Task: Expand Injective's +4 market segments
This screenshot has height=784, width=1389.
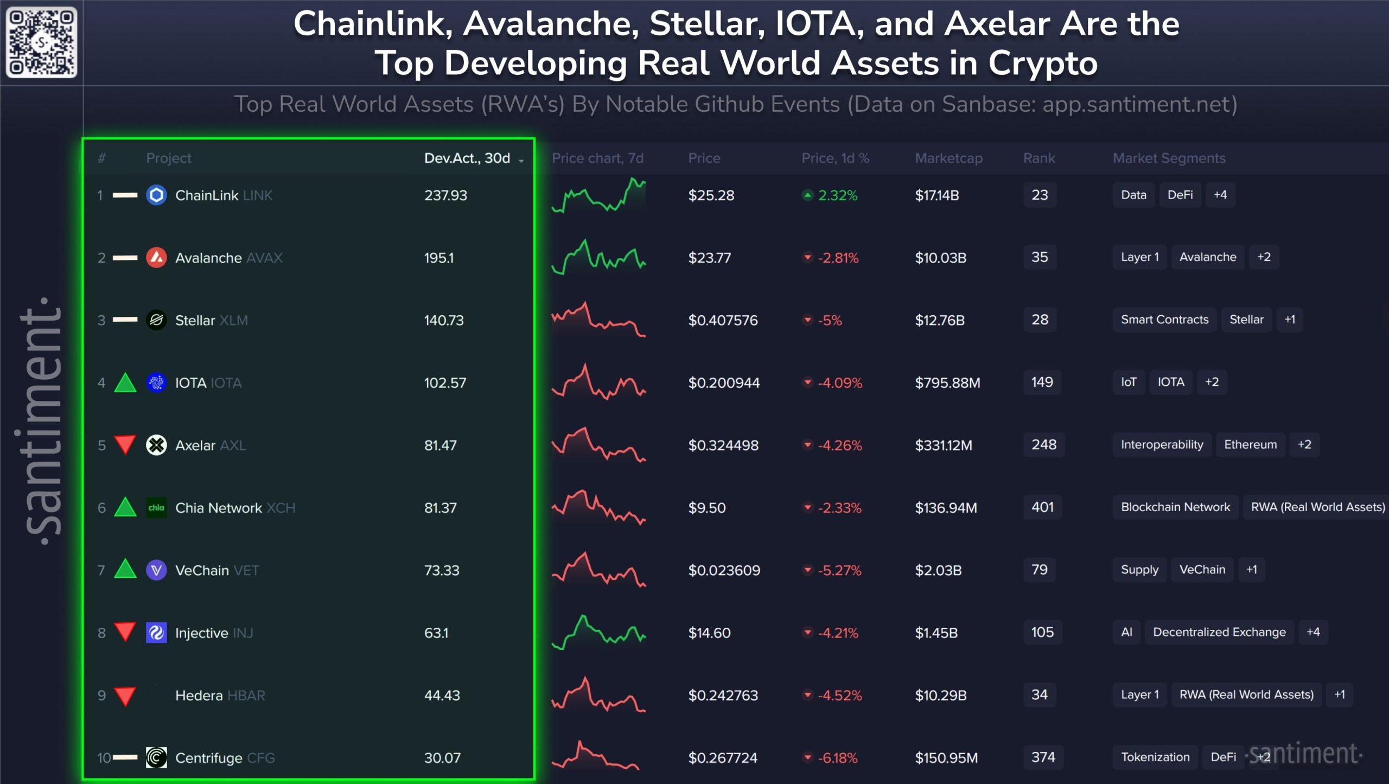Action: click(1313, 632)
